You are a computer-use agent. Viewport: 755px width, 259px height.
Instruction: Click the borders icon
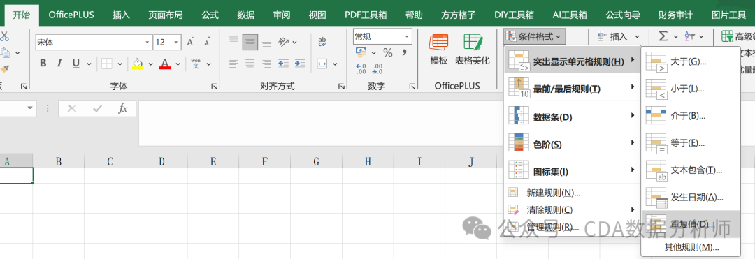(x=106, y=64)
